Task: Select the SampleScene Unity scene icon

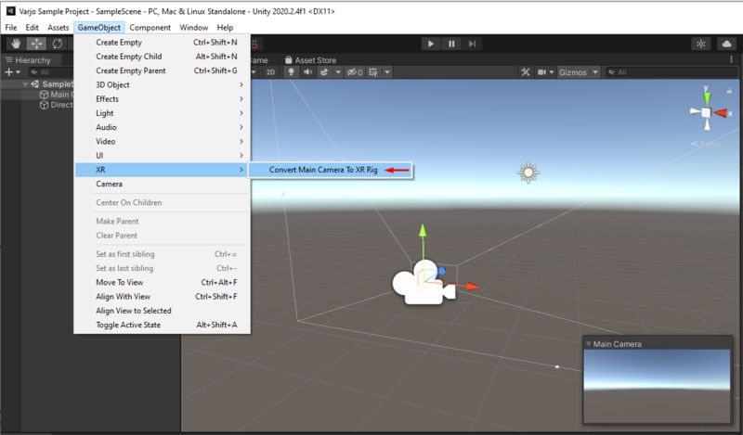Action: (35, 84)
